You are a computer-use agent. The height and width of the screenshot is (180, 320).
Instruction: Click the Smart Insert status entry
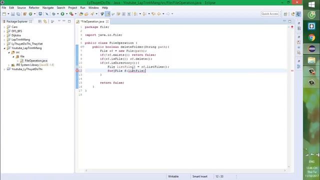point(200,176)
